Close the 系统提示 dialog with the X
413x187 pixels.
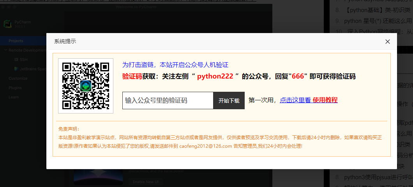pyautogui.click(x=387, y=42)
